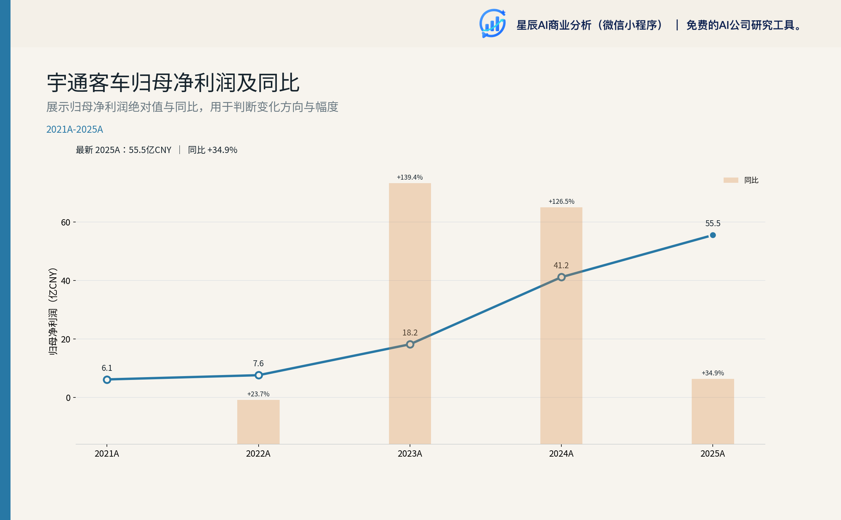Click the short 2025A growth bar
This screenshot has width=841, height=520.
(x=713, y=411)
